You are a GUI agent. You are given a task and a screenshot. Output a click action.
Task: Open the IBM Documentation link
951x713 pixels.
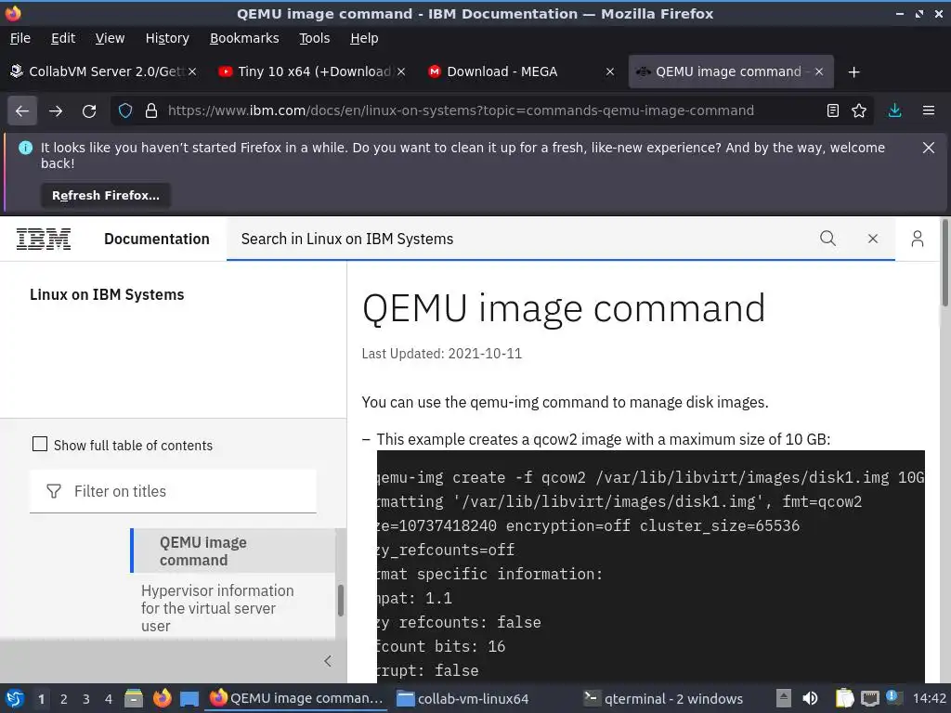pyautogui.click(x=156, y=239)
